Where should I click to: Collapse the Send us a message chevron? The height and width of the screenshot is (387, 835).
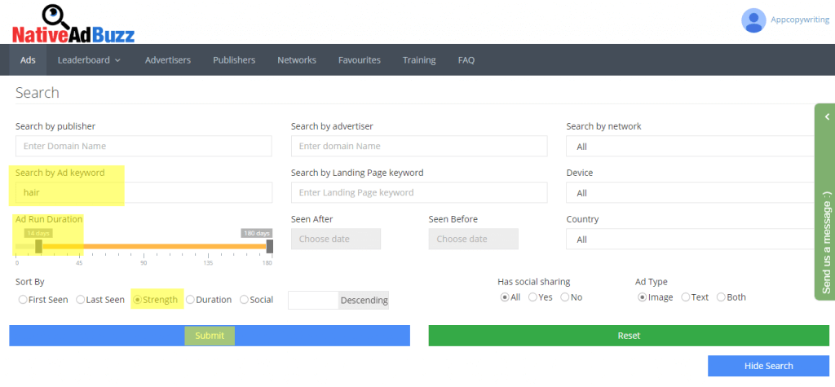[x=827, y=117]
